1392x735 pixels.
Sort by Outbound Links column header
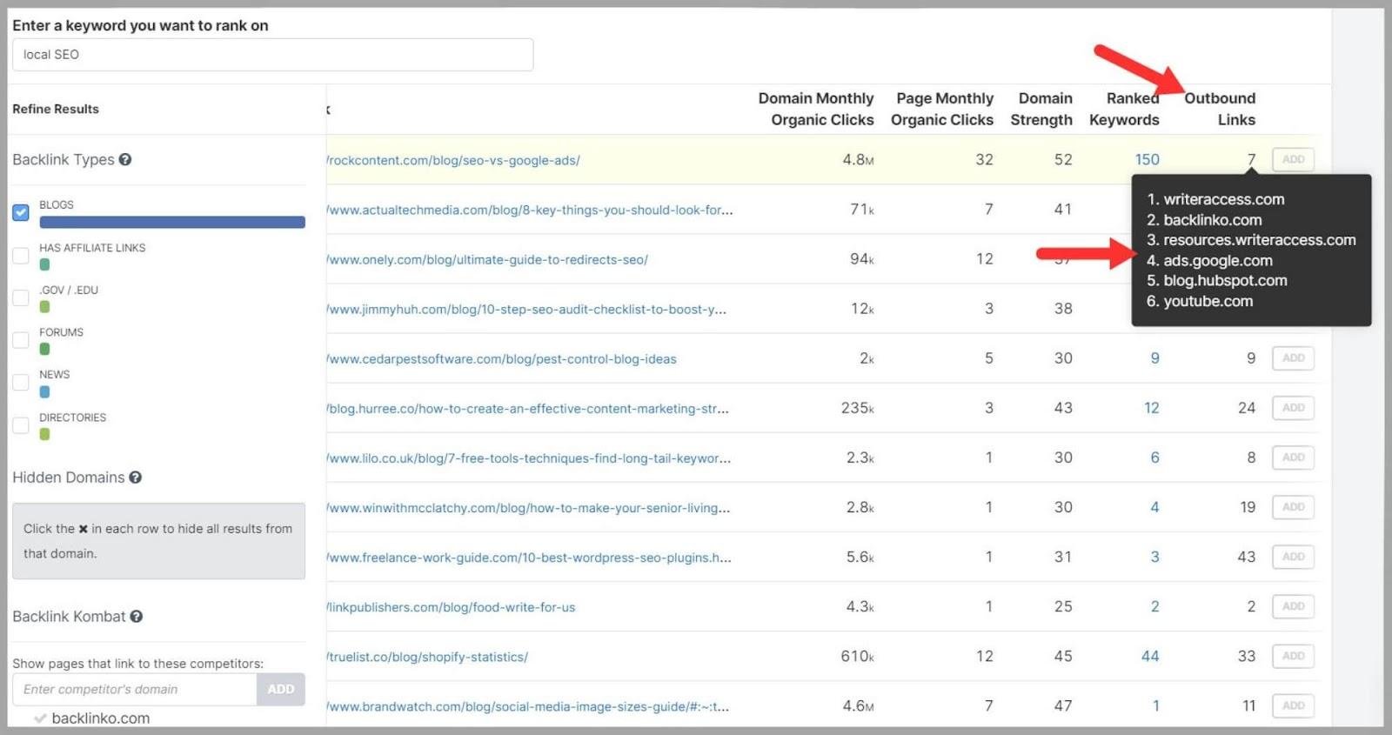(1219, 109)
